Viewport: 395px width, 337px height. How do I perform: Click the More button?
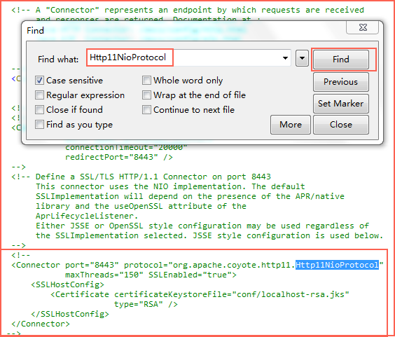(x=291, y=125)
